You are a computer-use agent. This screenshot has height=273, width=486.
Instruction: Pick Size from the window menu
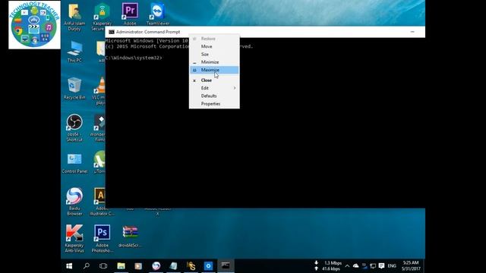point(214,54)
